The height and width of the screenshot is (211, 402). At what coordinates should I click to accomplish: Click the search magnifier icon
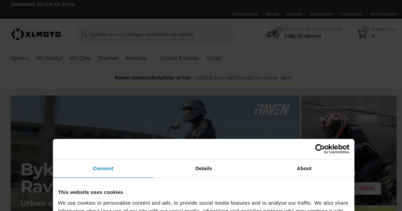coord(84,34)
